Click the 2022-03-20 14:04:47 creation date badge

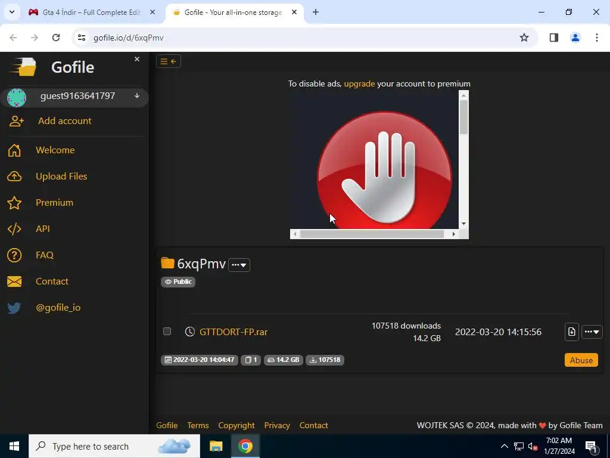tap(199, 360)
